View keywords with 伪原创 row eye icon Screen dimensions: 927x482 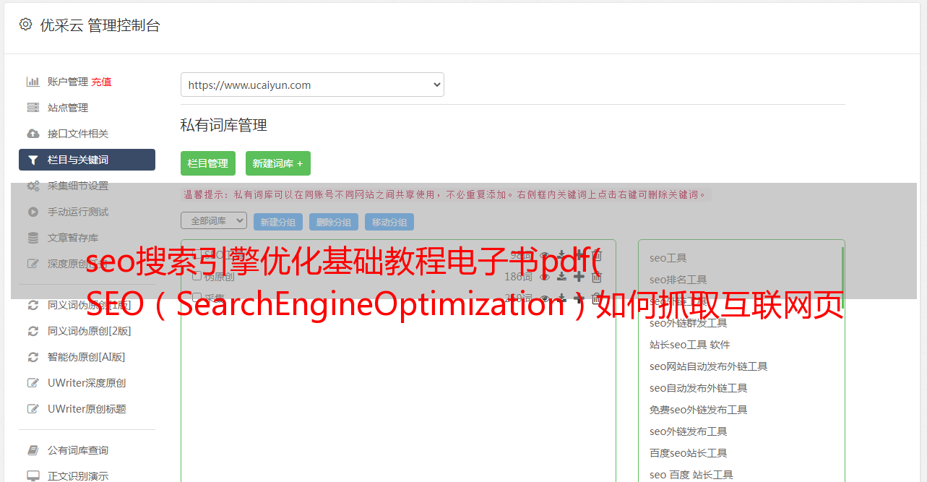click(545, 276)
